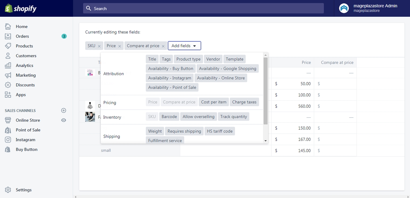
Task: Add the Weight field
Action: (155, 131)
